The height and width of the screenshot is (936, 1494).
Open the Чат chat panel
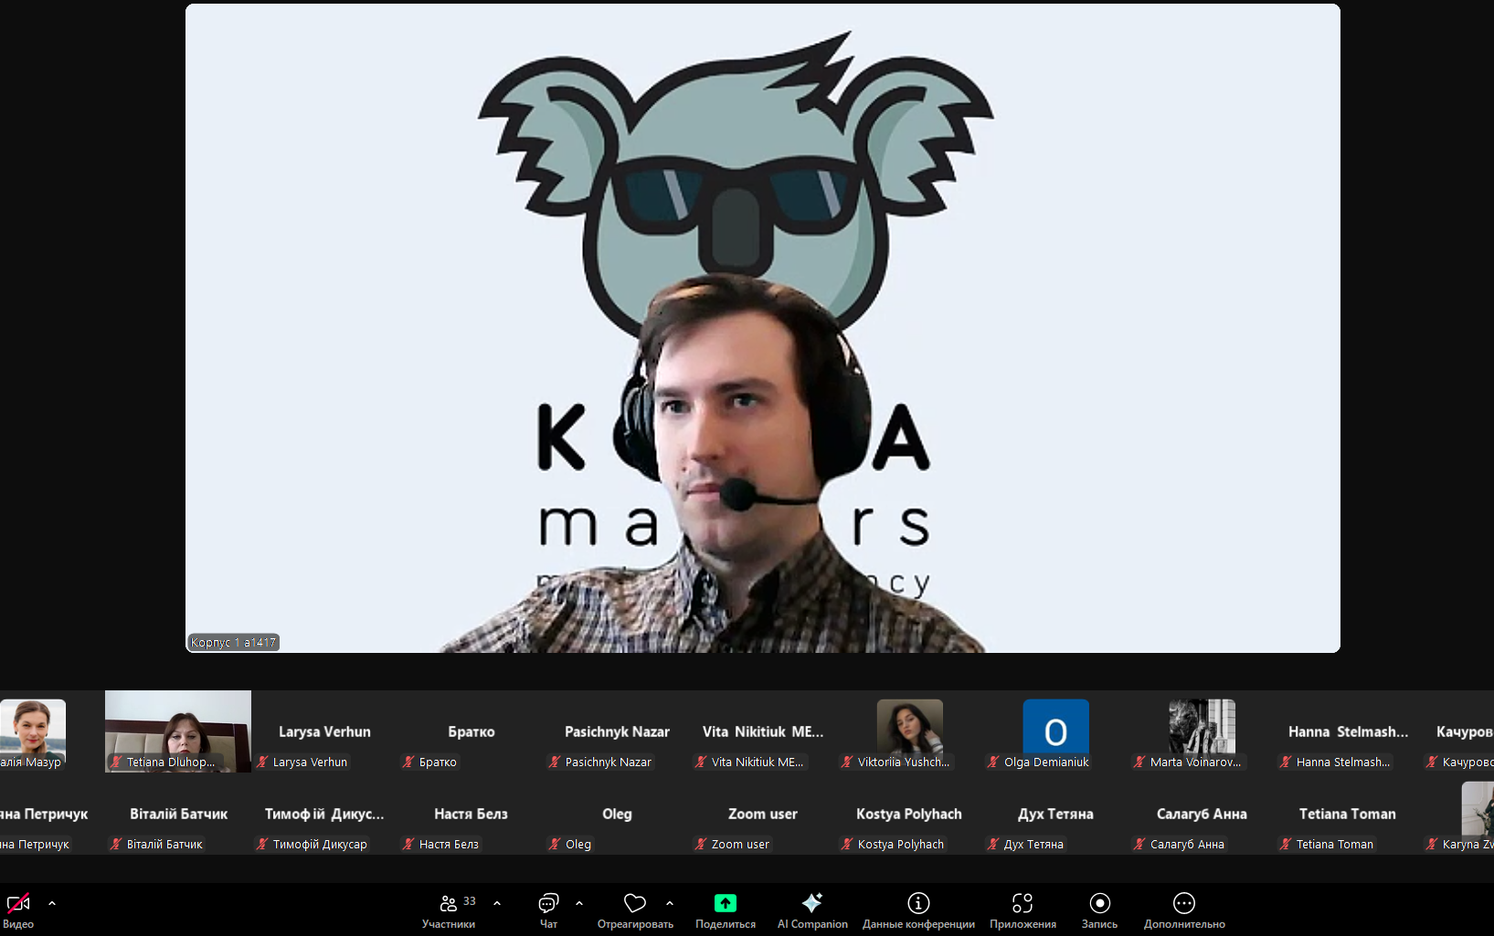548,910
